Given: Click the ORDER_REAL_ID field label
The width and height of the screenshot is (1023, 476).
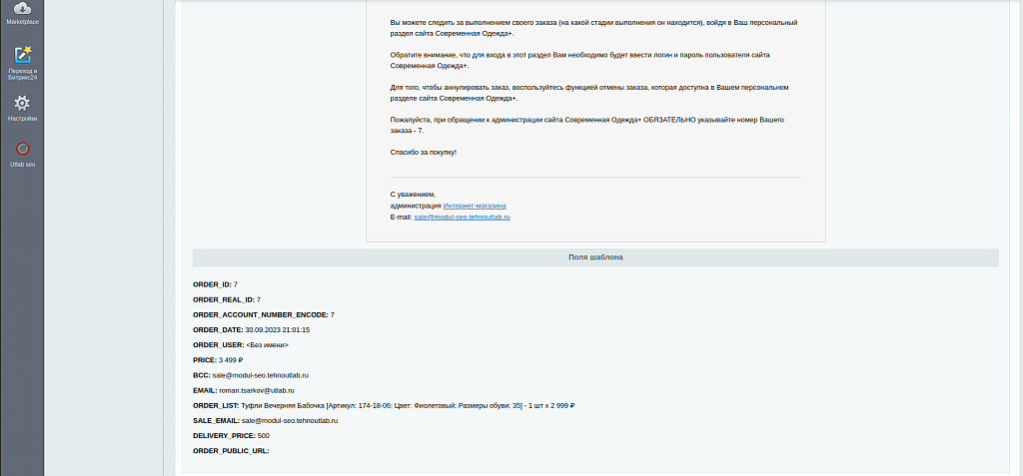Looking at the screenshot, I should click(x=224, y=299).
